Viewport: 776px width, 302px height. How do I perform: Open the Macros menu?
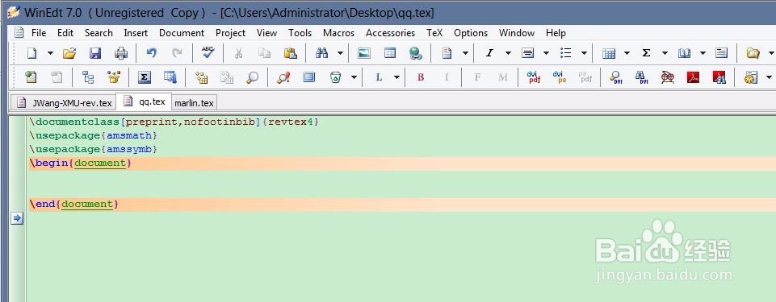click(338, 33)
